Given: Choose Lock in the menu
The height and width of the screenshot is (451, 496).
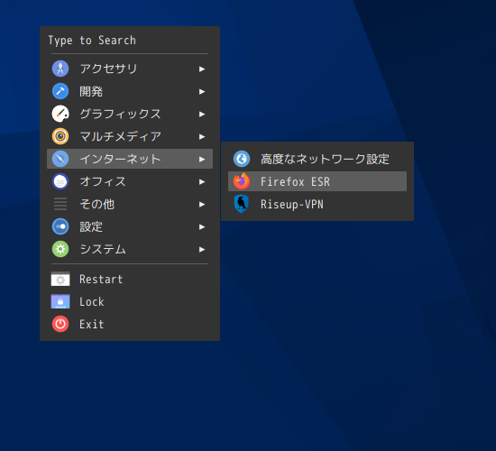Looking at the screenshot, I should pyautogui.click(x=130, y=301).
